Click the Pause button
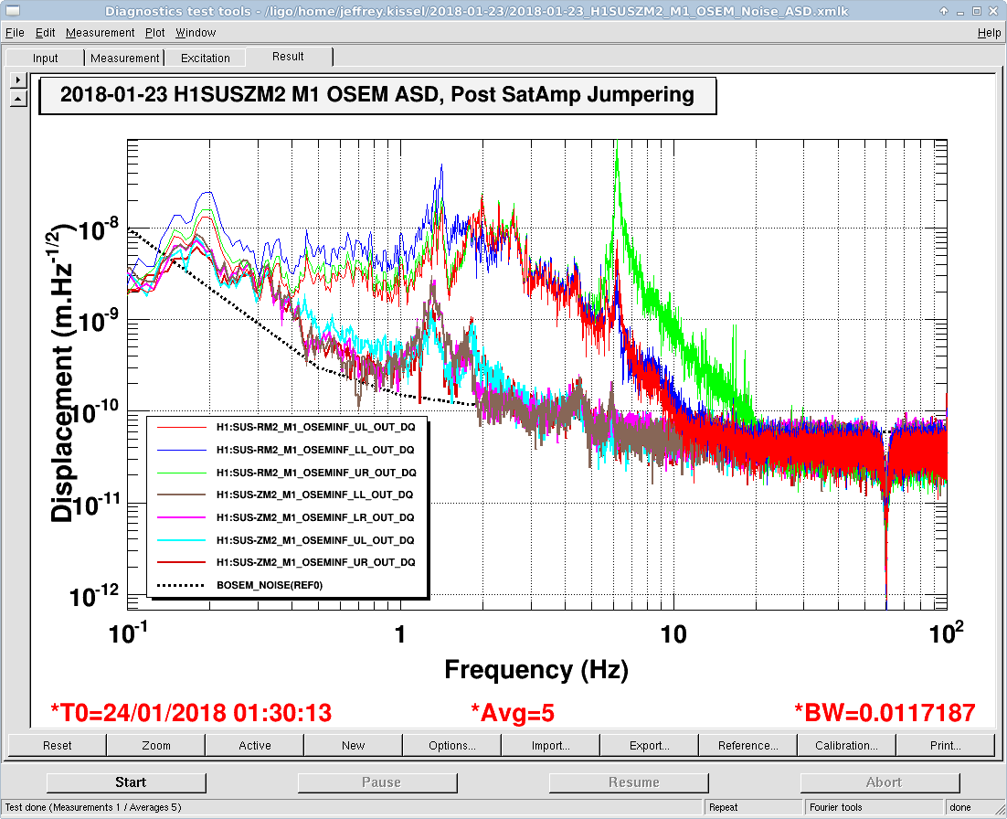The height and width of the screenshot is (819, 1007). (377, 782)
